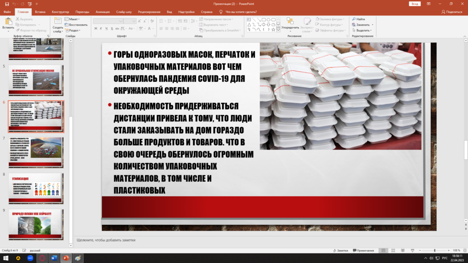Switch to reading view icon

[403, 251]
